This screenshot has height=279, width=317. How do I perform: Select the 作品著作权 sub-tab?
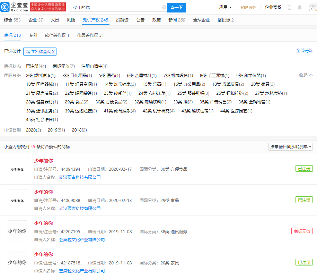point(90,35)
